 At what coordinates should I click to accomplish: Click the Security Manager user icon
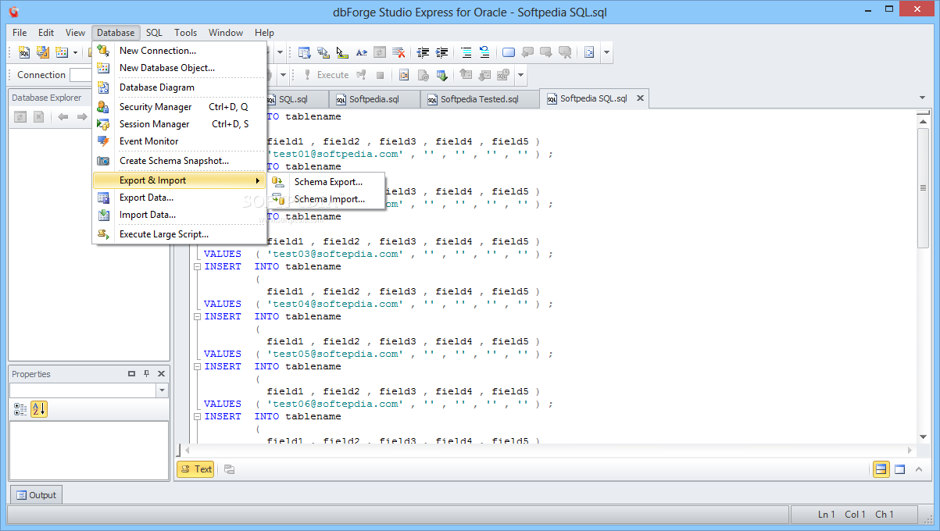point(103,107)
